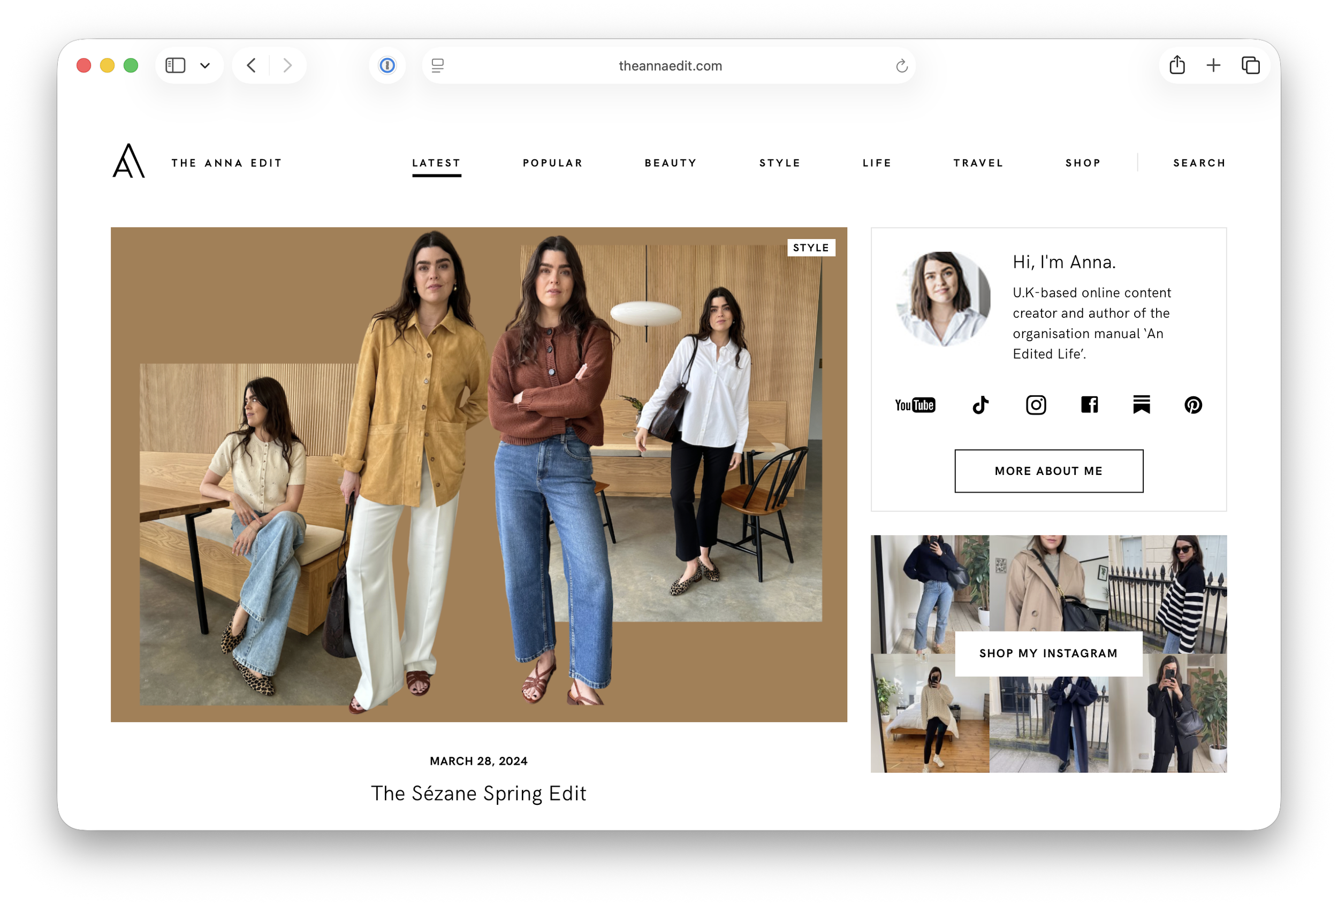Click the theannaedit.com address field
This screenshot has height=906, width=1338.
pyautogui.click(x=670, y=66)
